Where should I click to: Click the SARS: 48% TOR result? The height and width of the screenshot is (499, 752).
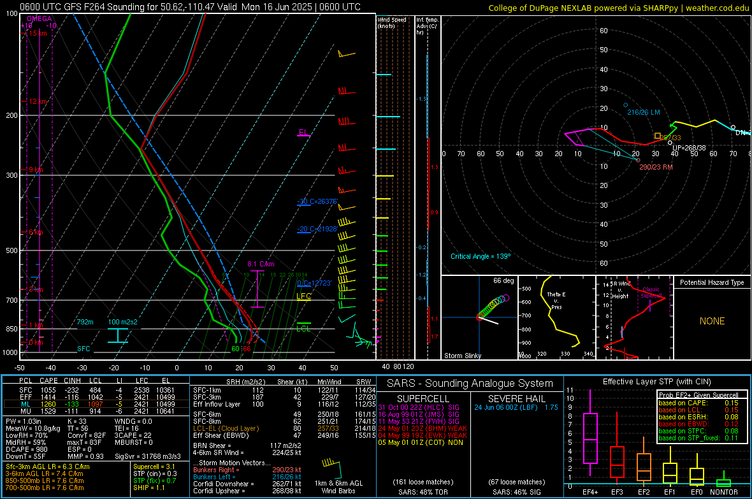[423, 492]
